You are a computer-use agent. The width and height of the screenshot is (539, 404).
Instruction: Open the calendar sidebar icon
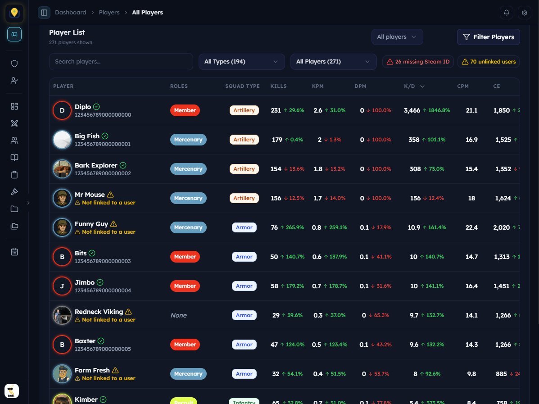pyautogui.click(x=14, y=252)
